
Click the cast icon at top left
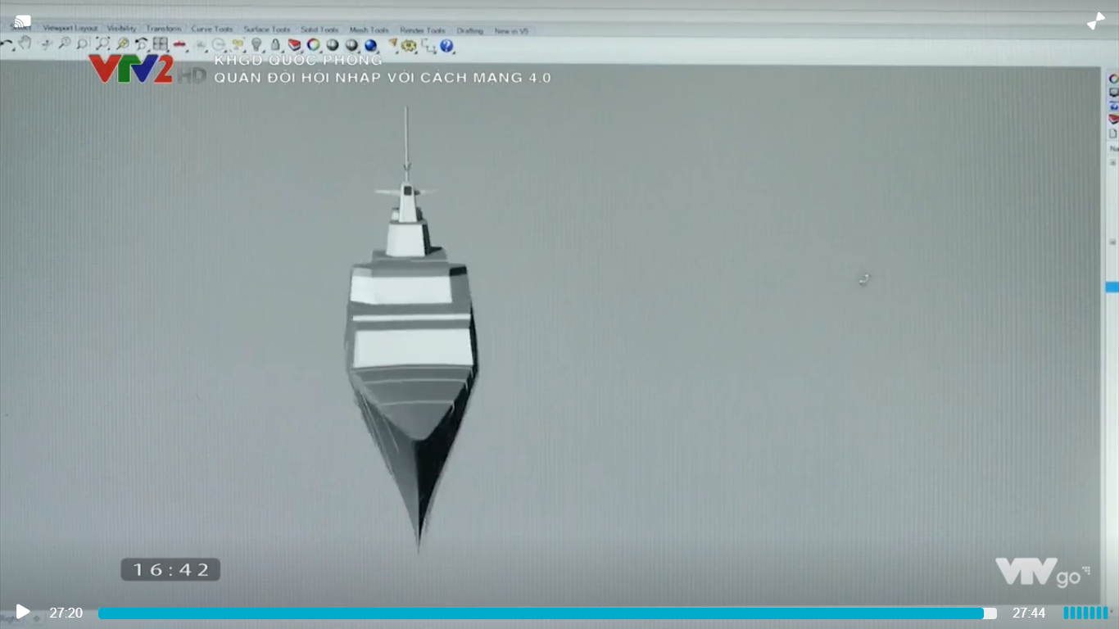coord(22,21)
